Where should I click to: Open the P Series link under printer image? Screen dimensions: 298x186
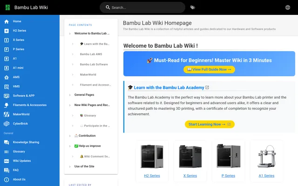pyautogui.click(x=228, y=176)
